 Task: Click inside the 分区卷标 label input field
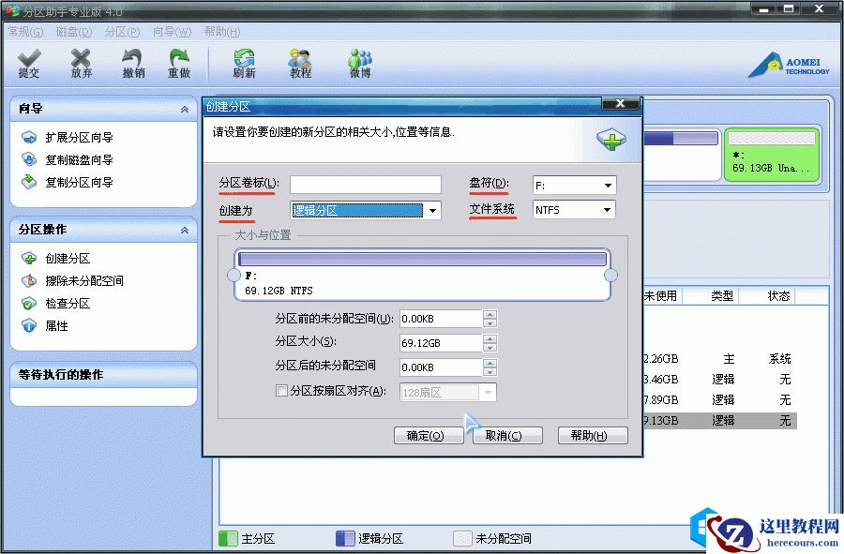click(x=365, y=184)
